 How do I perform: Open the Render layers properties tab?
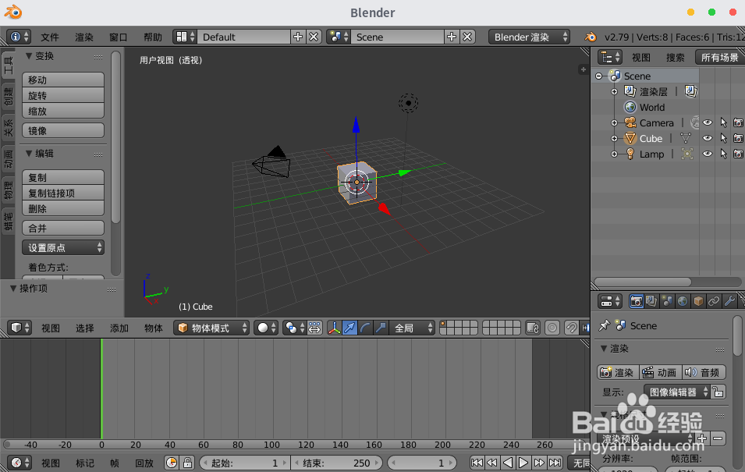(x=651, y=301)
